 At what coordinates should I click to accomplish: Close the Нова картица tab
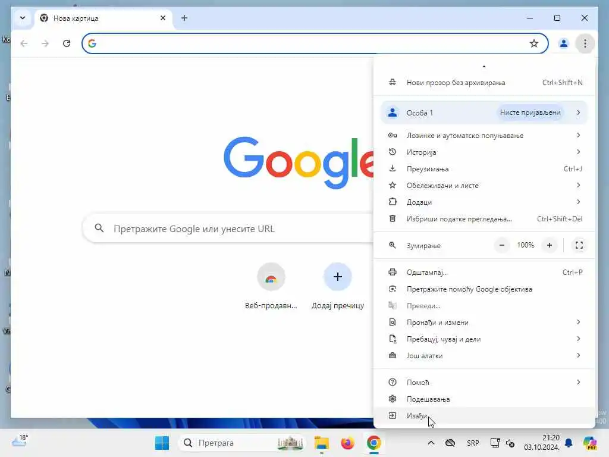163,18
